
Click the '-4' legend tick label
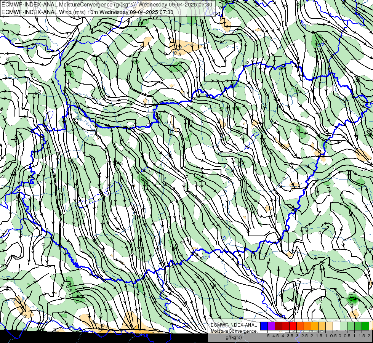pos(282,336)
